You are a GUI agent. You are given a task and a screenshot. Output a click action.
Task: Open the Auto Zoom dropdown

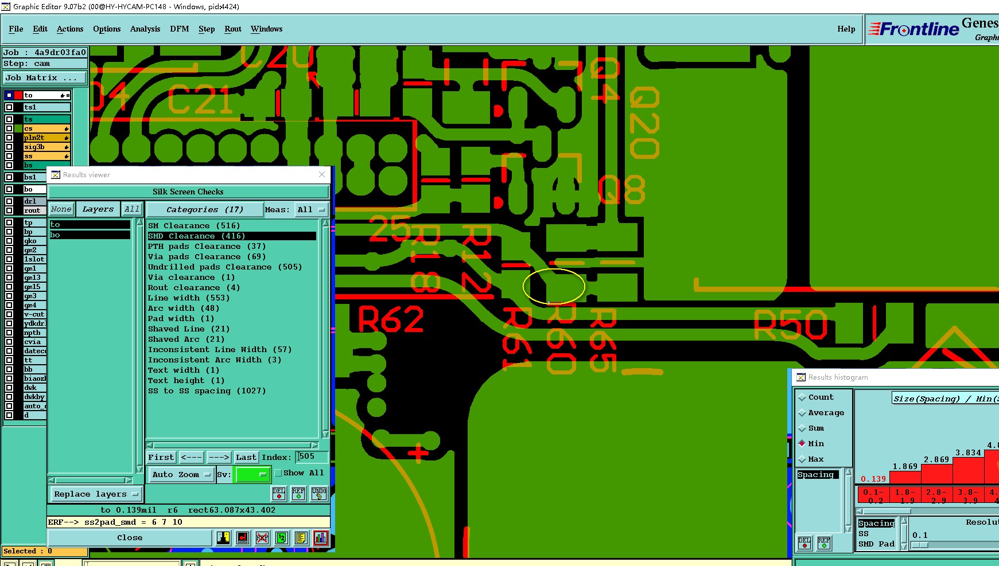coord(181,475)
